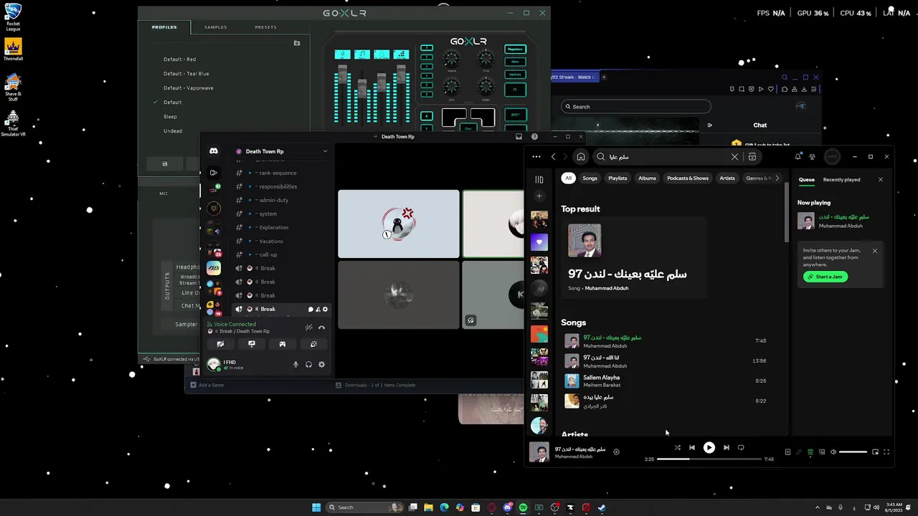Disconnect from Discord voice channel
This screenshot has width=918, height=516.
[321, 328]
